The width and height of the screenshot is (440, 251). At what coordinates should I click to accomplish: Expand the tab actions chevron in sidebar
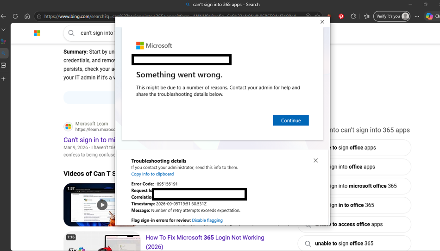click(x=3, y=30)
